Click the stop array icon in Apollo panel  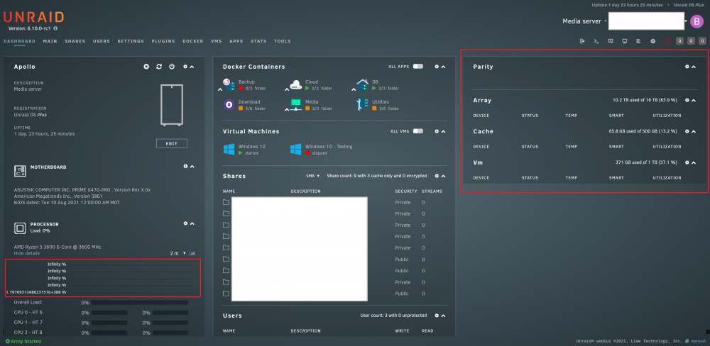pyautogui.click(x=146, y=67)
